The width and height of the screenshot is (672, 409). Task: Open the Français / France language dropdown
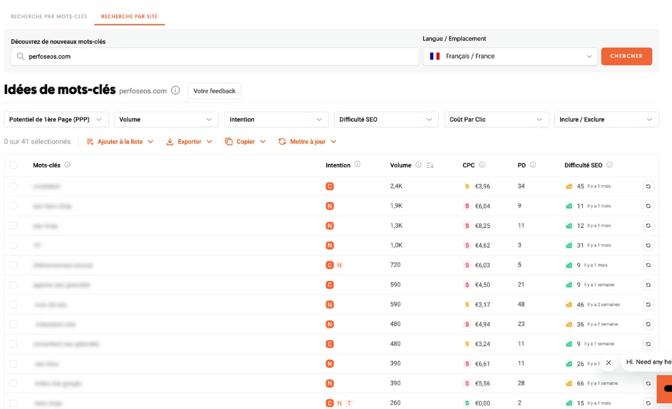point(510,56)
